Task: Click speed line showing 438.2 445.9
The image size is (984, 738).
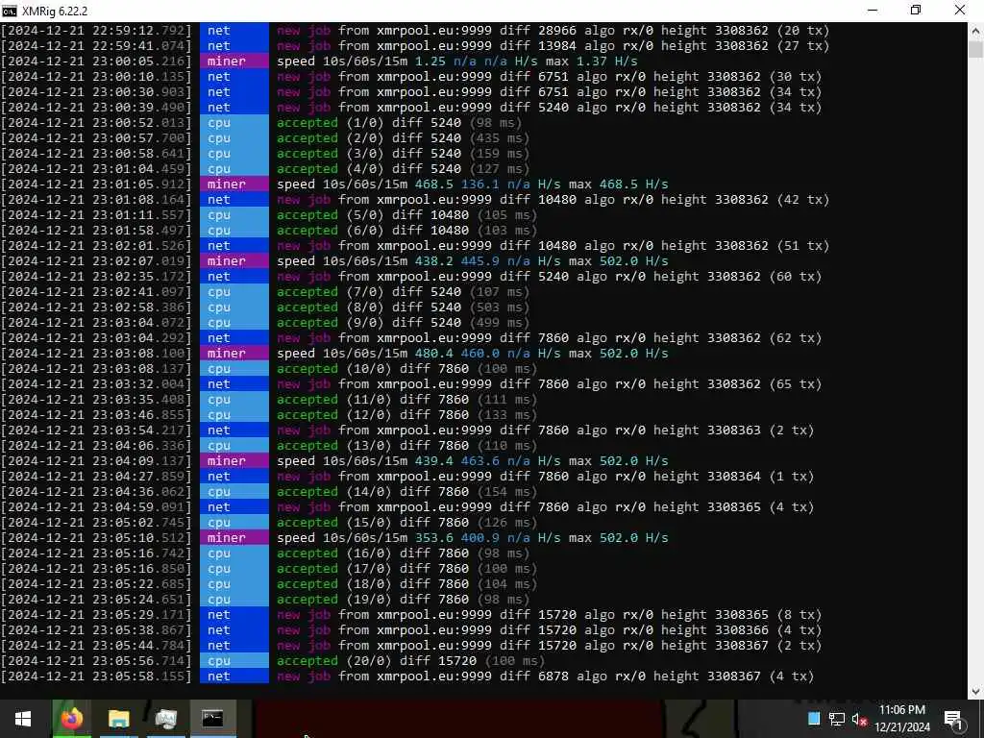Action: tap(334, 261)
